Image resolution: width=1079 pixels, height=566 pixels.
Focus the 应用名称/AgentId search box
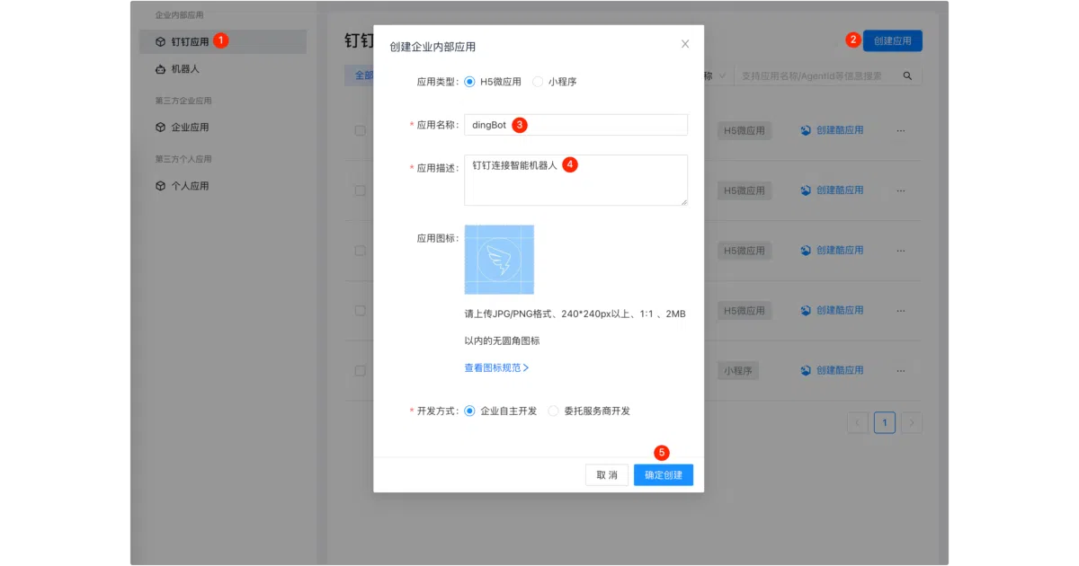tap(816, 76)
